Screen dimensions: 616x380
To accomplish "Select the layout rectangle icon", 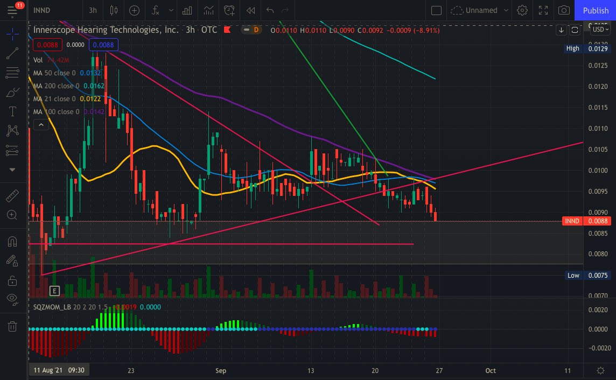I will 436,10.
